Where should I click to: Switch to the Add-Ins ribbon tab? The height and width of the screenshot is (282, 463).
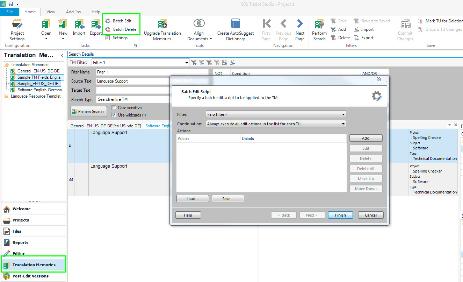[x=73, y=12]
